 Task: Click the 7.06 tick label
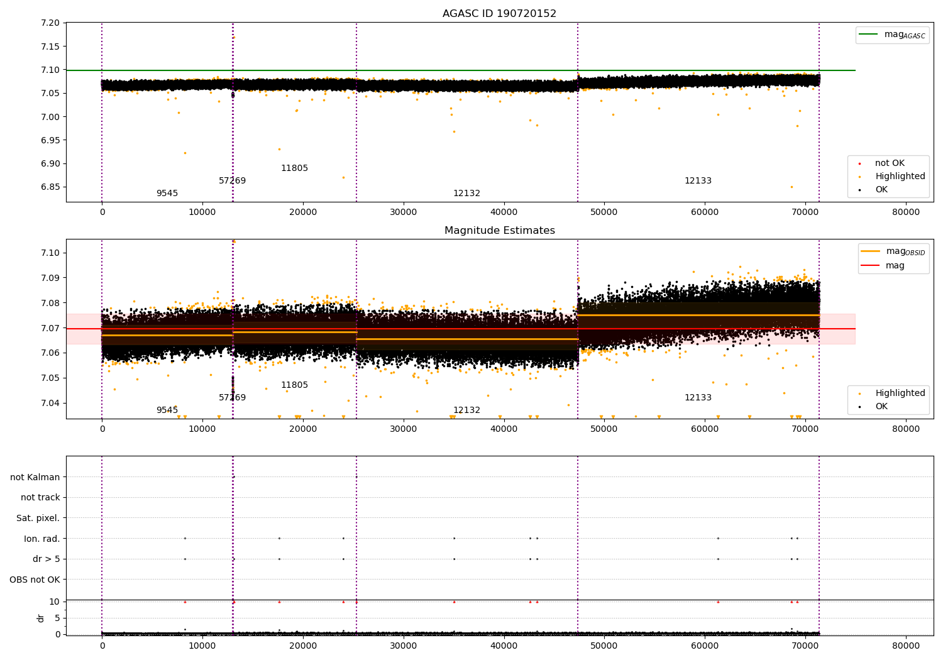click(x=50, y=353)
